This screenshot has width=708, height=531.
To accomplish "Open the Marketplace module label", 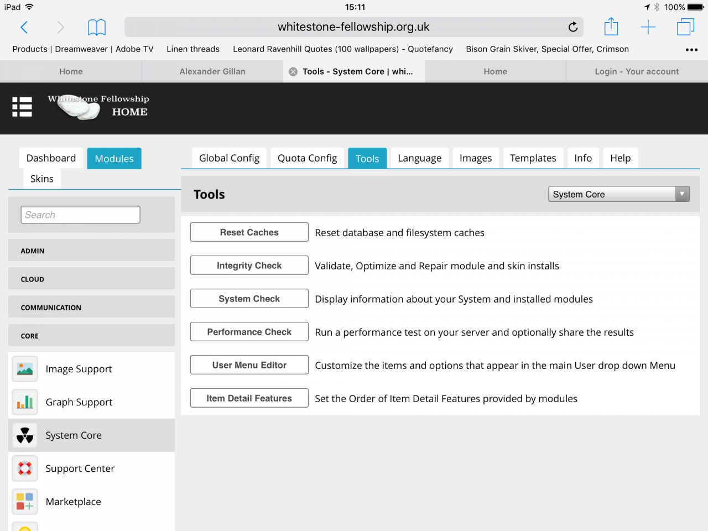I will 74,502.
